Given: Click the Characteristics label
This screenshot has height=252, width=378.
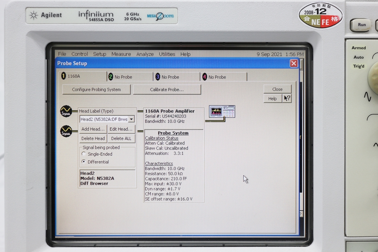Looking at the screenshot, I should (x=159, y=163).
